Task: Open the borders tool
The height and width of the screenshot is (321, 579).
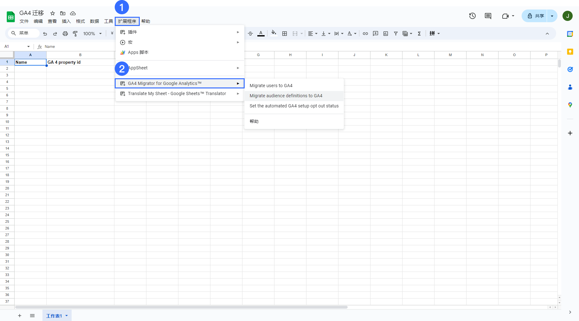Action: click(x=285, y=34)
